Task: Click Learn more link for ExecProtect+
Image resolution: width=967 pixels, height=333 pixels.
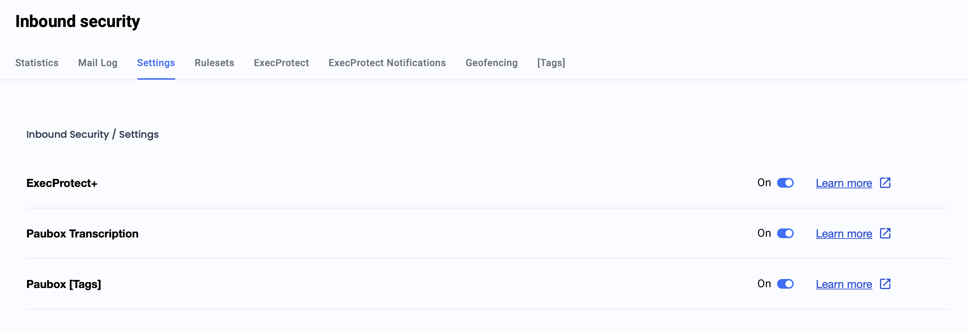Action: tap(844, 183)
